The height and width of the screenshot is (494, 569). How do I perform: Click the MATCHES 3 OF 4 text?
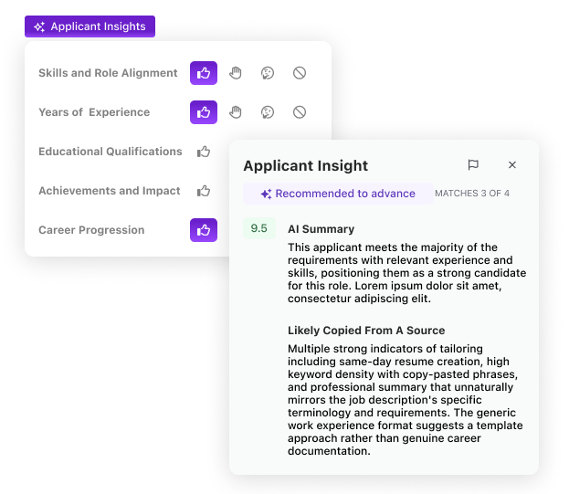[x=472, y=194]
